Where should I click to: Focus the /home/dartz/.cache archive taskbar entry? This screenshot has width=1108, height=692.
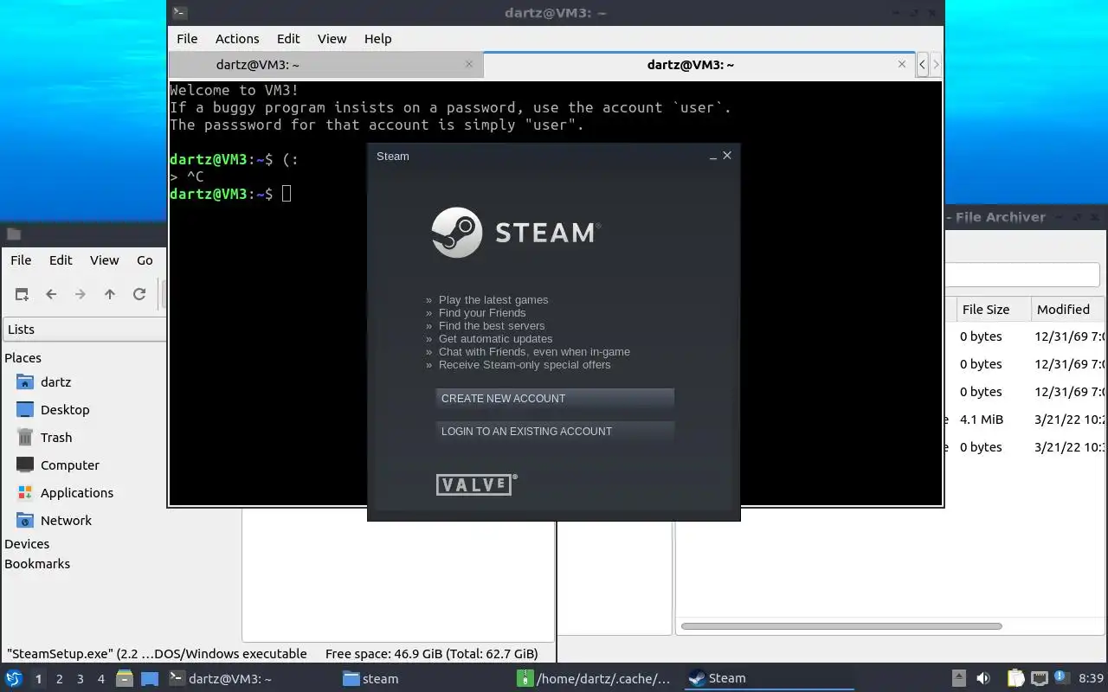click(597, 679)
